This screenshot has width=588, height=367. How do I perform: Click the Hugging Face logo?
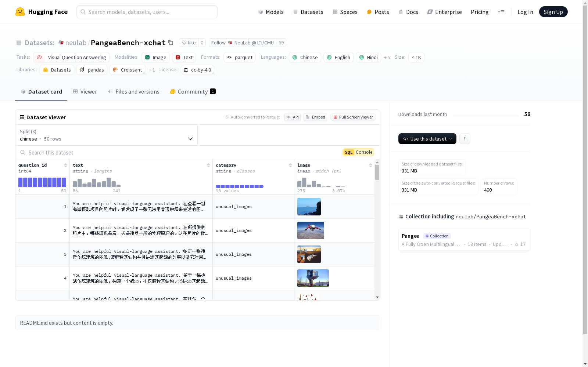pos(41,12)
